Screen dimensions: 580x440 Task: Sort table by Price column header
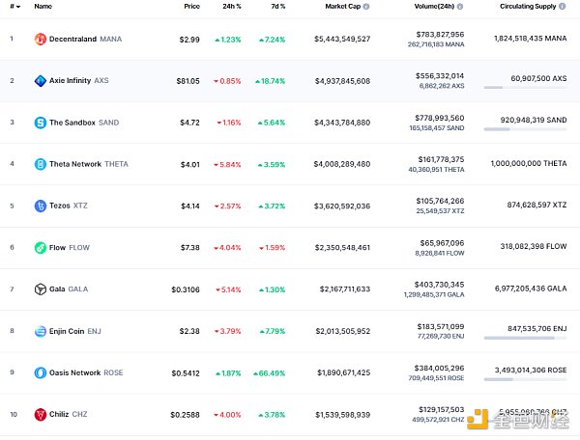point(192,7)
